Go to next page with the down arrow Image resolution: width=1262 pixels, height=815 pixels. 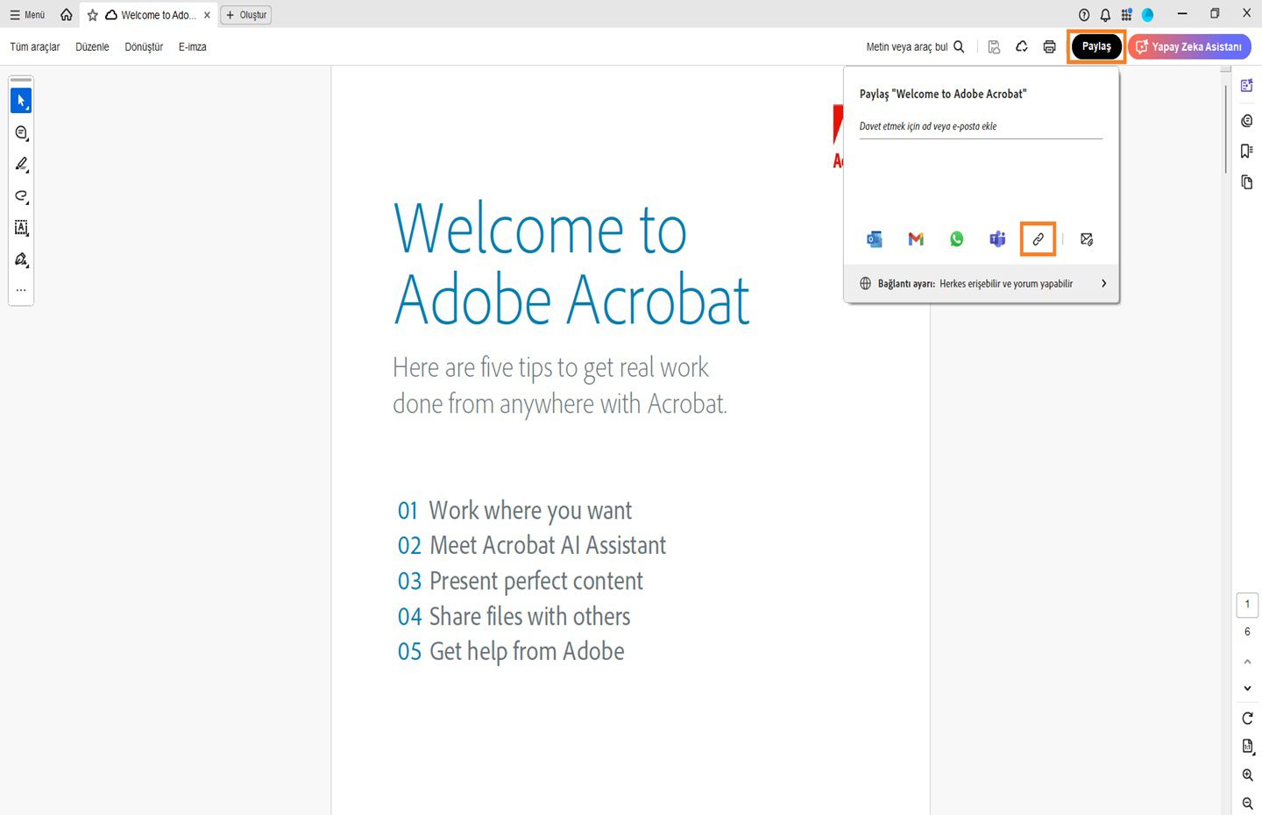(x=1247, y=689)
